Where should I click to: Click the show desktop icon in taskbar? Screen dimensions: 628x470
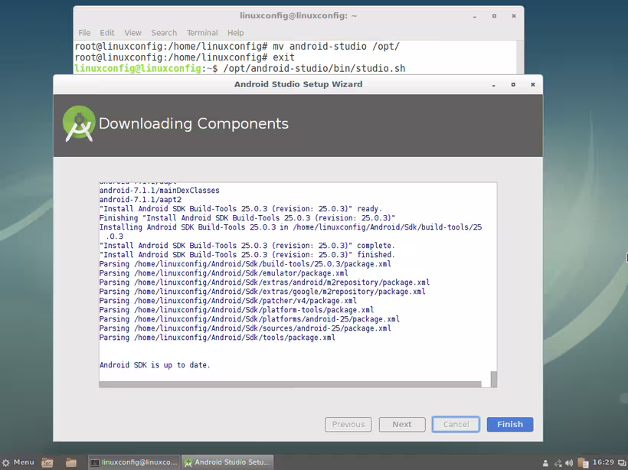[47, 462]
